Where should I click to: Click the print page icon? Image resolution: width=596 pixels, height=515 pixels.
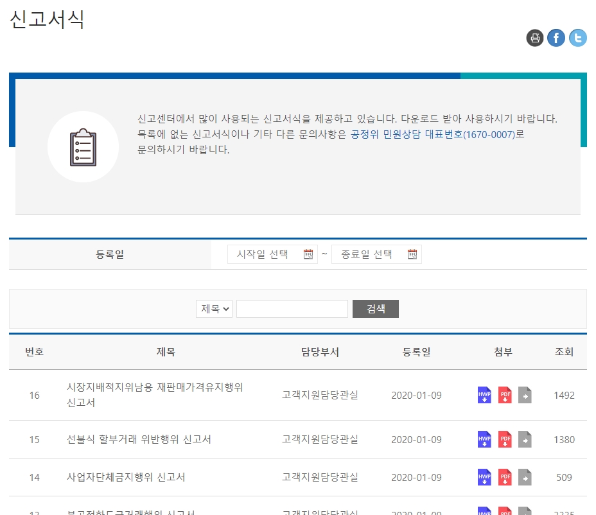(535, 38)
